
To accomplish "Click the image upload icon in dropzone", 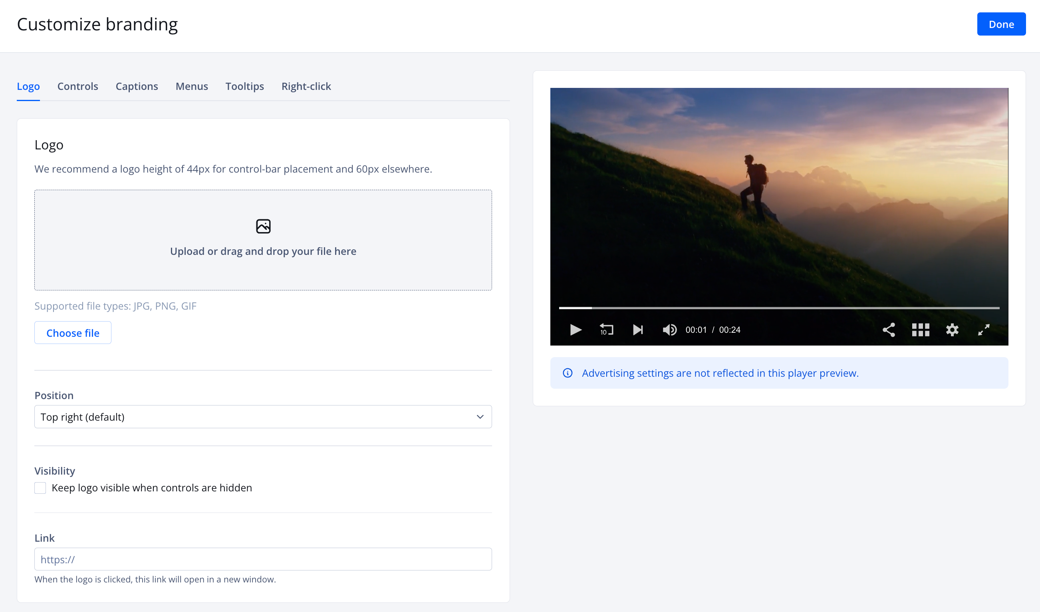I will pos(263,226).
